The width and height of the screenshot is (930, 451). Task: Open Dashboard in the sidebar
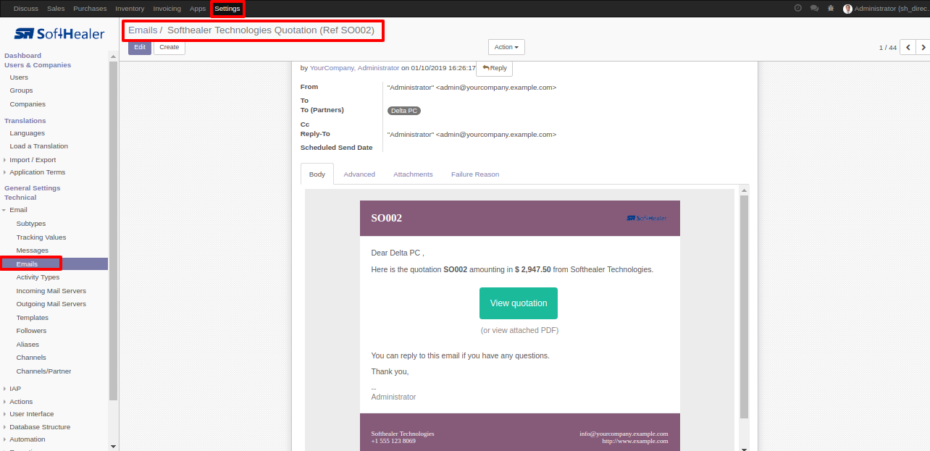tap(23, 56)
